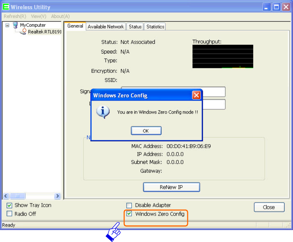Switch to the General tab
The height and width of the screenshot is (242, 293).
(75, 26)
